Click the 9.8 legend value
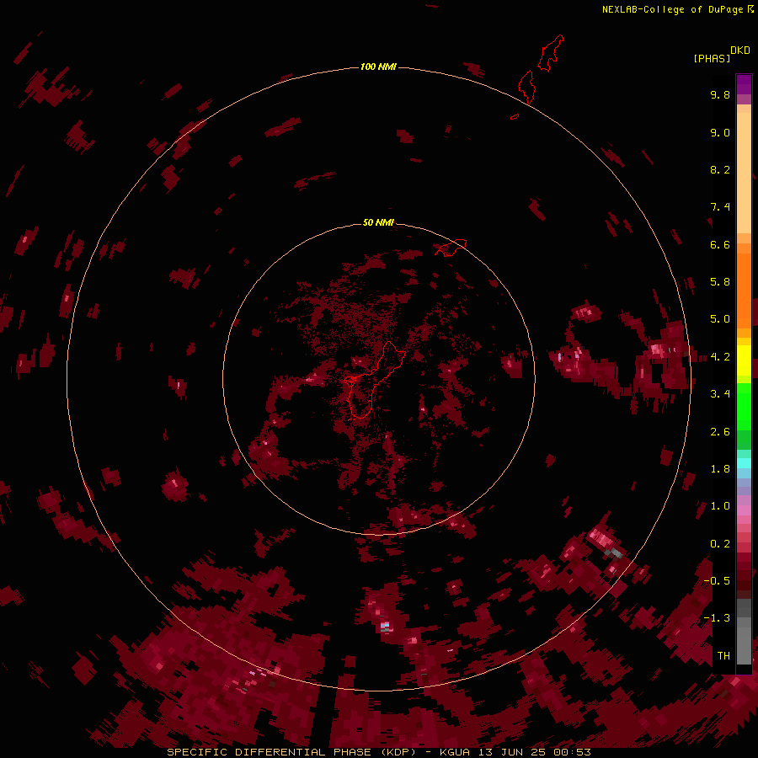 (720, 94)
